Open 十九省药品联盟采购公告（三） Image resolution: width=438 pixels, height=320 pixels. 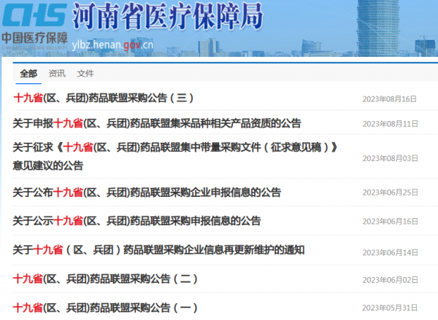point(103,98)
